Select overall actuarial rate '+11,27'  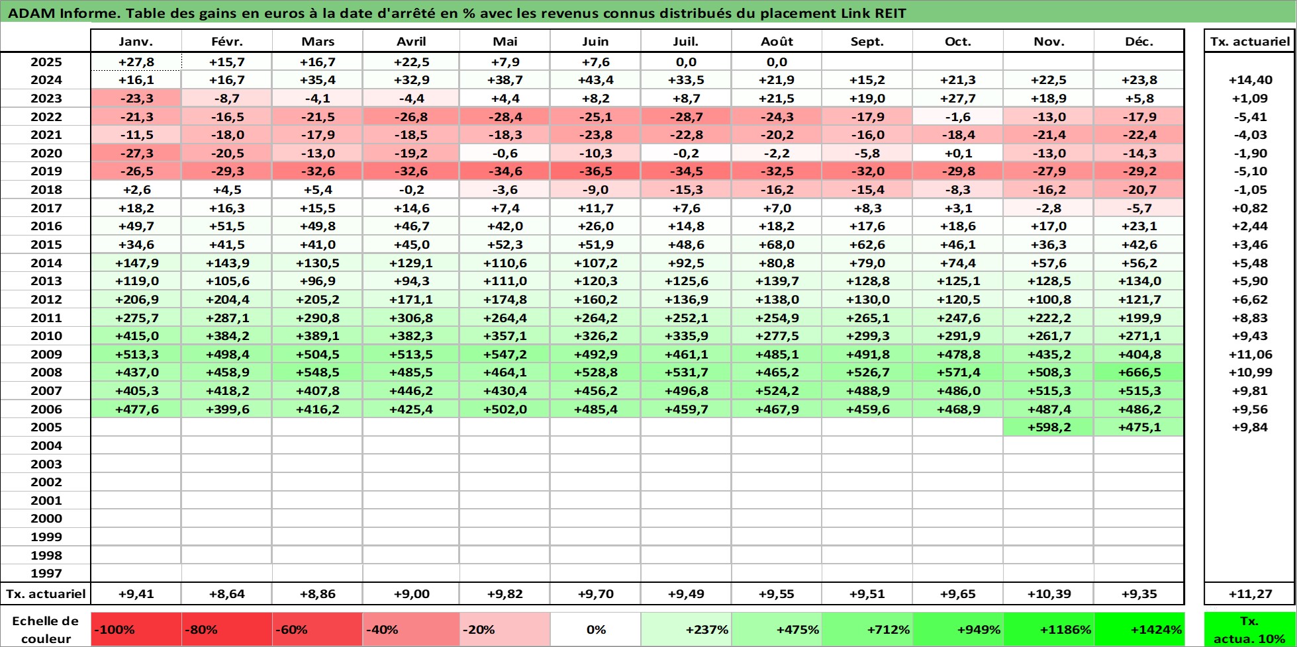tap(1249, 593)
